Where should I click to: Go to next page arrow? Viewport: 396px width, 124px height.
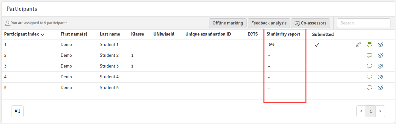pos(380,111)
